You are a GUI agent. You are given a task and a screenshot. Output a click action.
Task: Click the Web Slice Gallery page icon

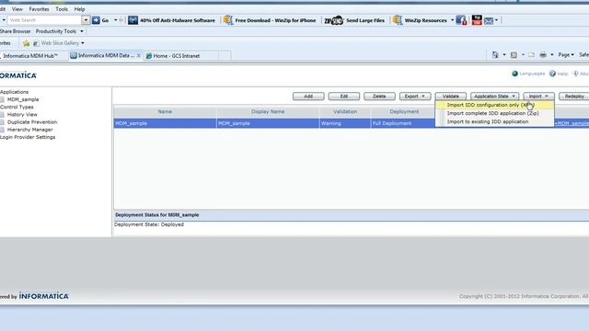pyautogui.click(x=36, y=43)
